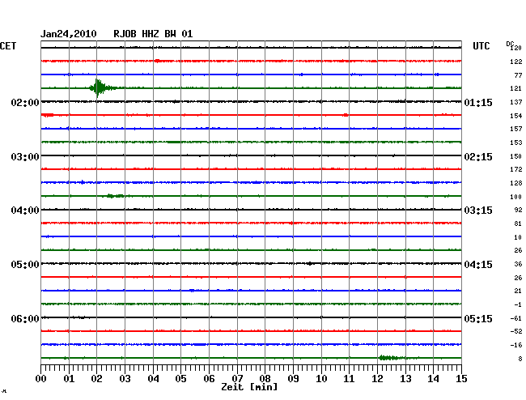Viewport: 526px width, 400px height.
Task: Click minute tick label 07 on time axis
Action: click(237, 379)
